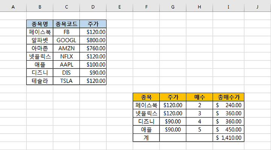The width and height of the screenshot is (271, 150).
Task: Click the $120.00 price in orange-table 페이스북 row
Action: 173,105
